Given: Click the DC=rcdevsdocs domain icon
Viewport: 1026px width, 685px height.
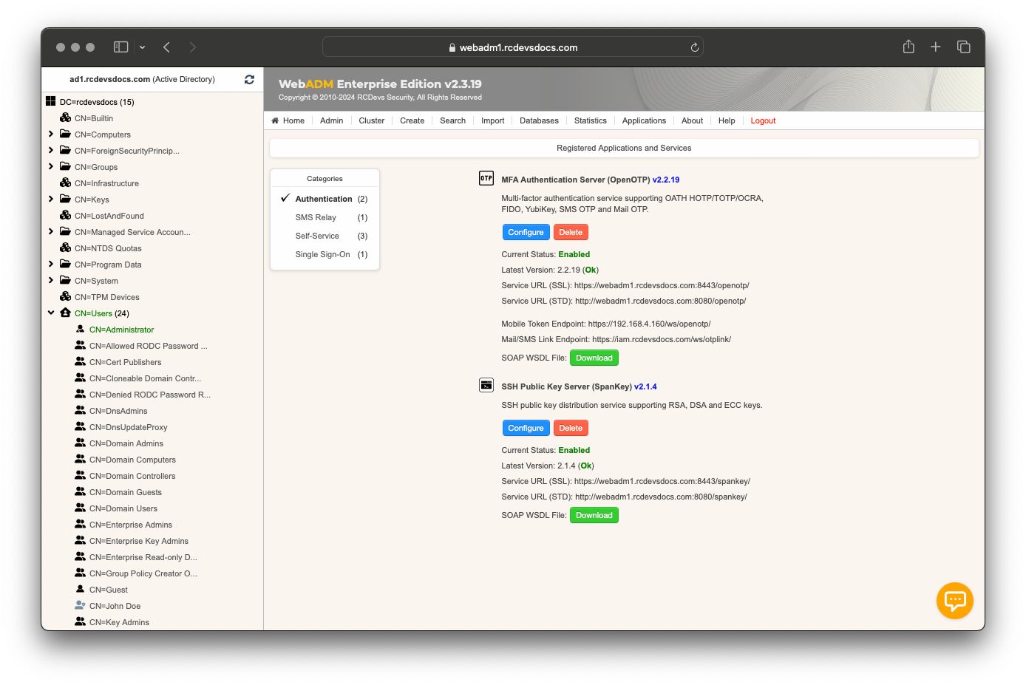Looking at the screenshot, I should coord(51,100).
